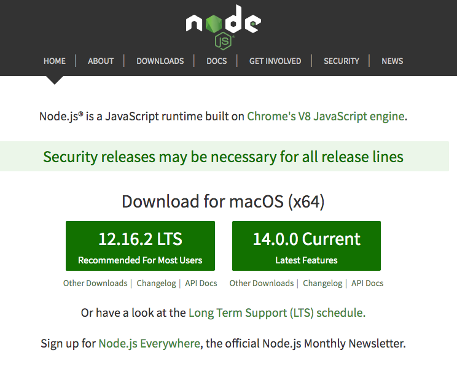Click the Node.js logo in header
This screenshot has height=377, width=457.
pos(223,27)
